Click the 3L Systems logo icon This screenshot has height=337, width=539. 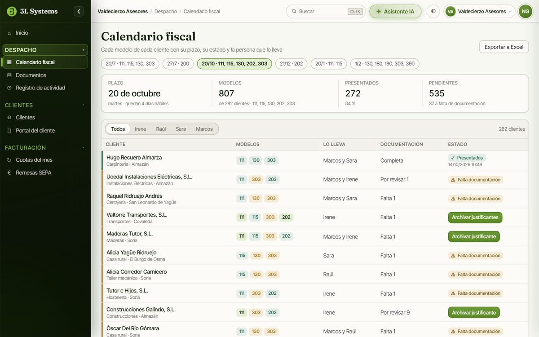point(12,11)
